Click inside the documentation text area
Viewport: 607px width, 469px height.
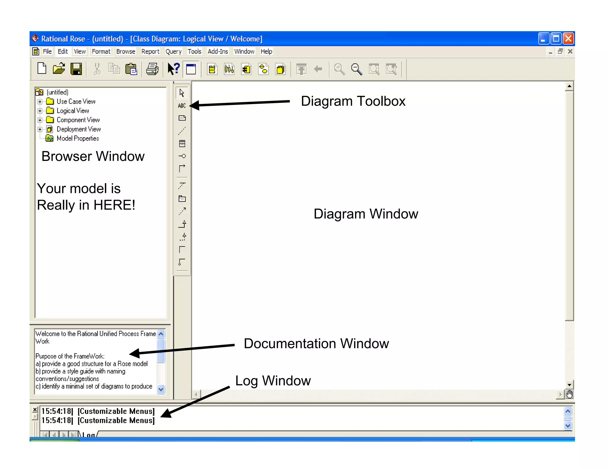[x=96, y=361]
